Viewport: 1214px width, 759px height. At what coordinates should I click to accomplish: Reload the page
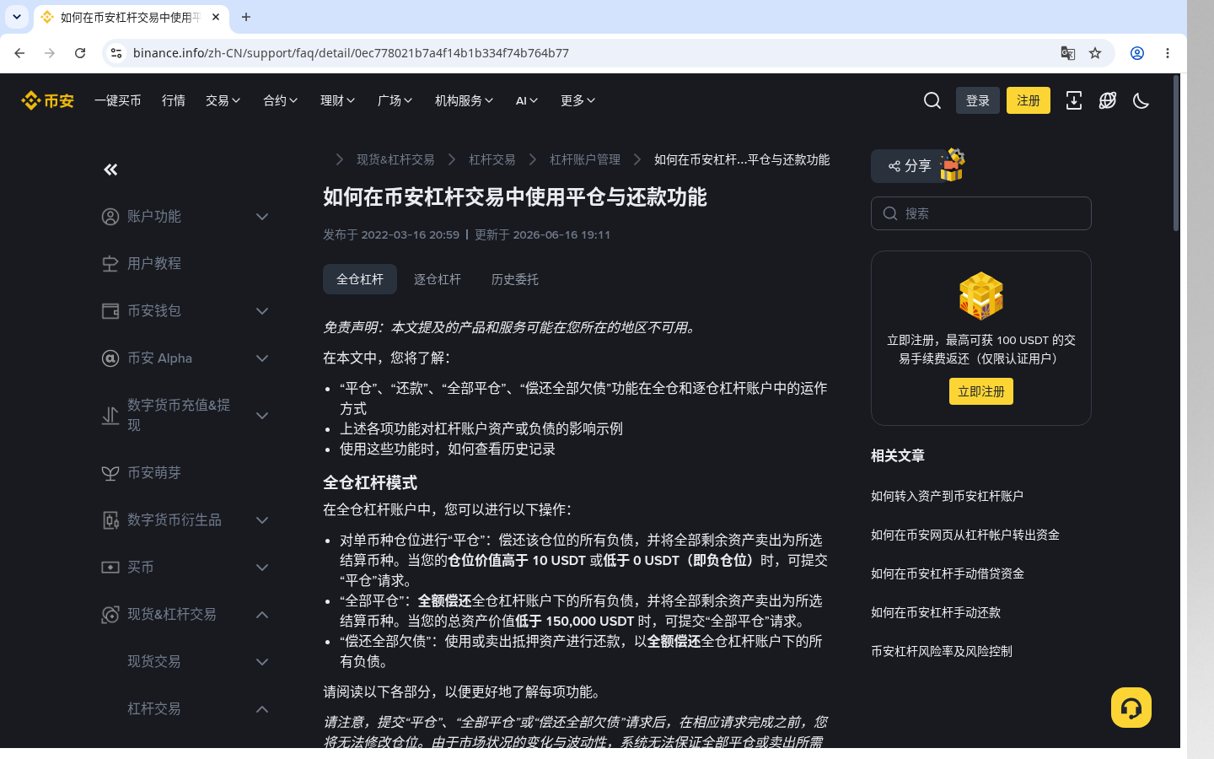[x=80, y=53]
